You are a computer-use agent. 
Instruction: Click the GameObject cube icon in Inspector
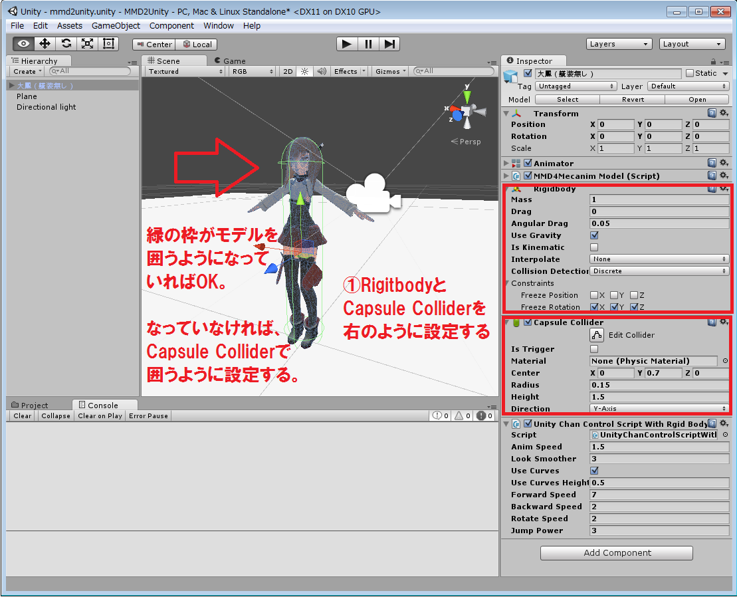click(510, 75)
